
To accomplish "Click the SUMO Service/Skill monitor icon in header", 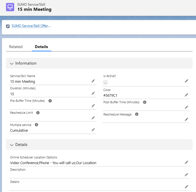I will pos(10,7).
